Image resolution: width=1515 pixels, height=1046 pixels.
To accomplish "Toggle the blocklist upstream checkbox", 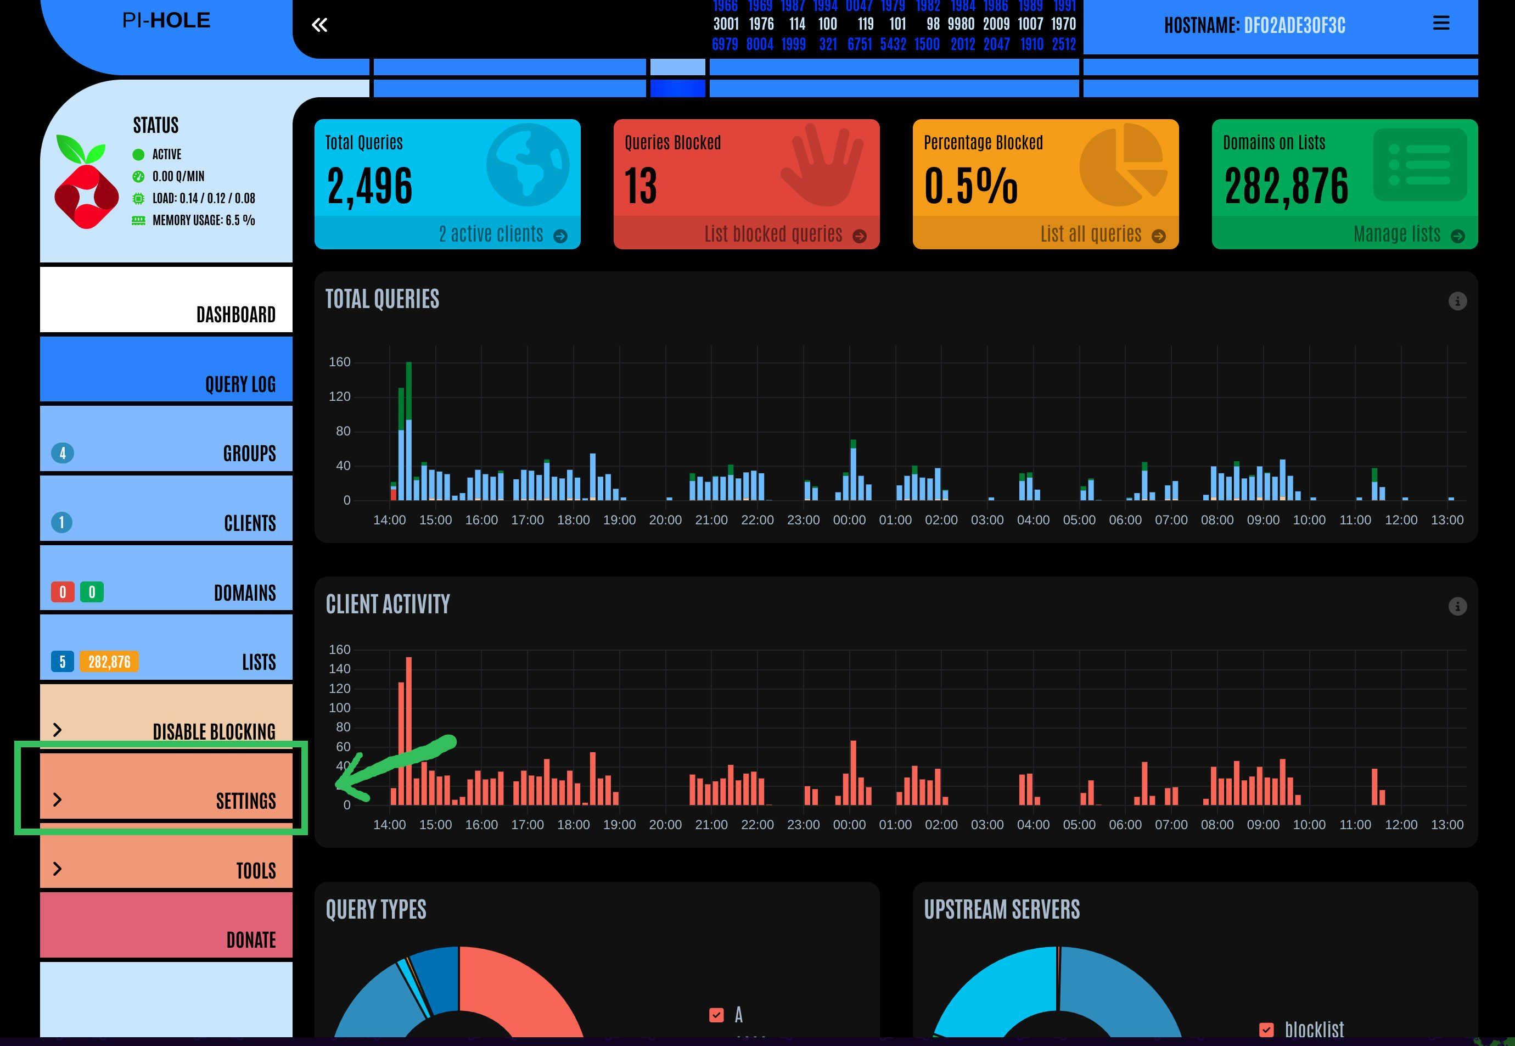I will pos(1267,1030).
